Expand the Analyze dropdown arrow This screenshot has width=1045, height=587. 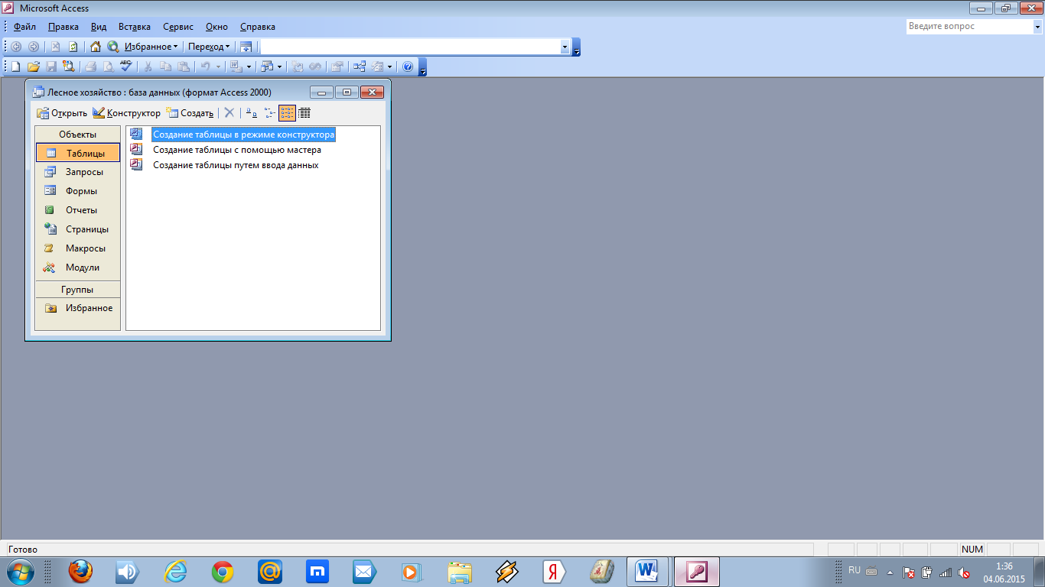point(280,66)
